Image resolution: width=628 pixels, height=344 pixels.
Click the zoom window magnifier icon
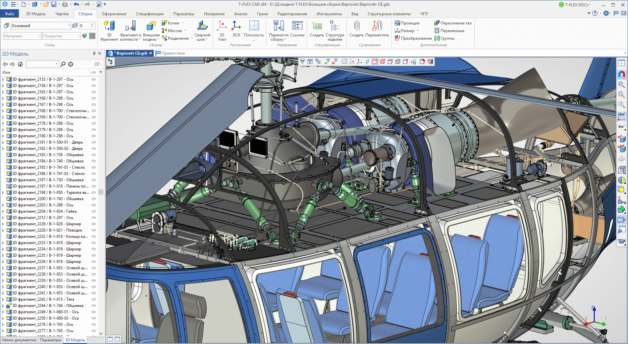pos(621,95)
